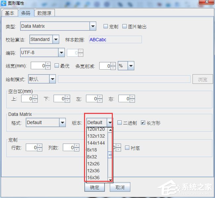Decrease 线宽(mm) with the down arrow
215x198 pixels.
click(x=48, y=67)
